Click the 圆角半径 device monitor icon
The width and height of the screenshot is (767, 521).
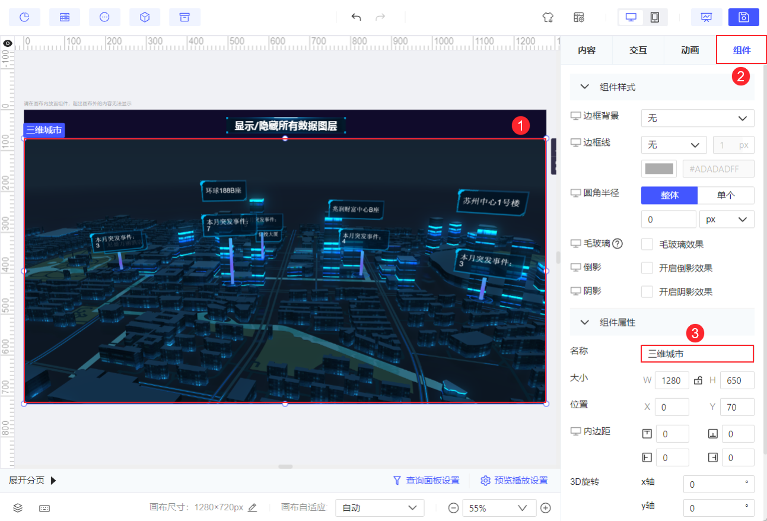tap(575, 193)
